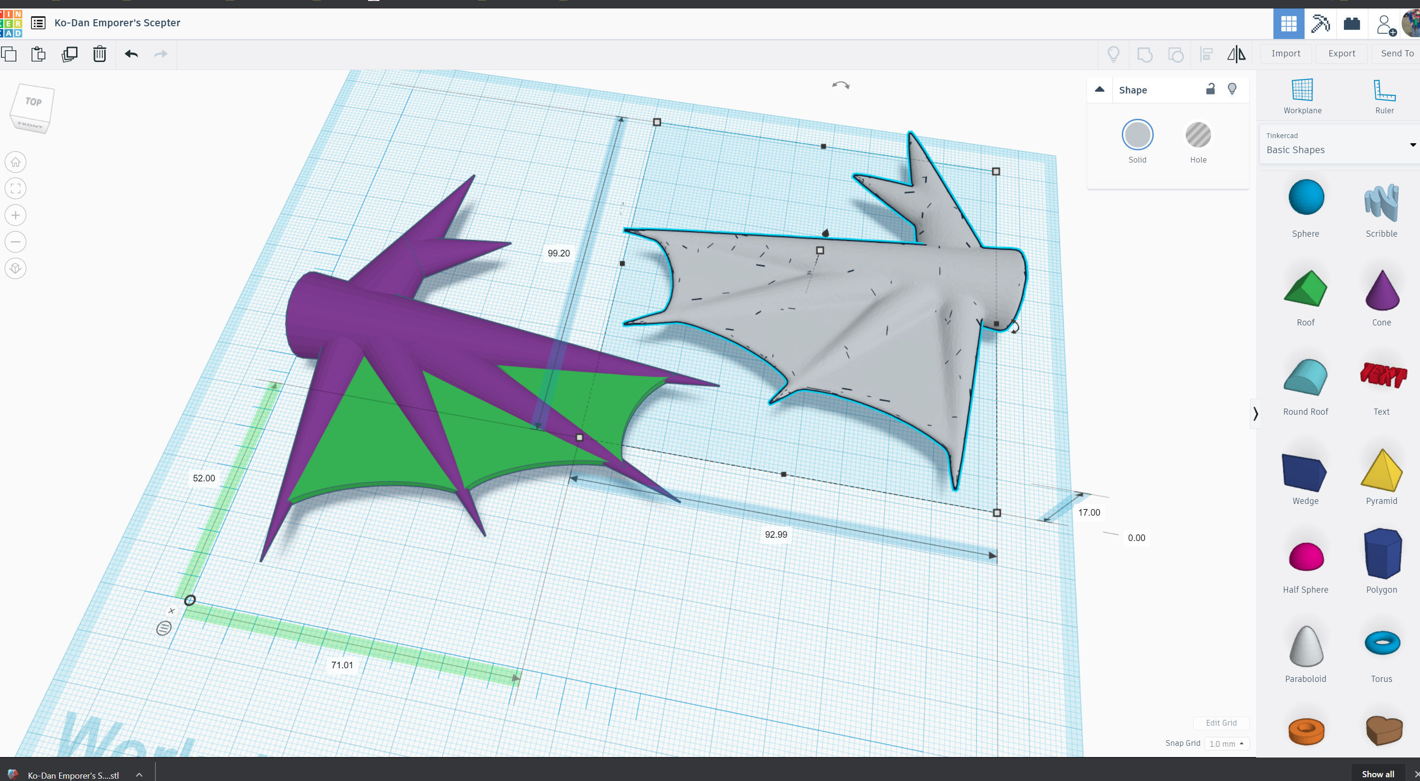Open the Snap Grid 1.0 mm dropdown
The height and width of the screenshot is (781, 1420).
click(x=1227, y=743)
